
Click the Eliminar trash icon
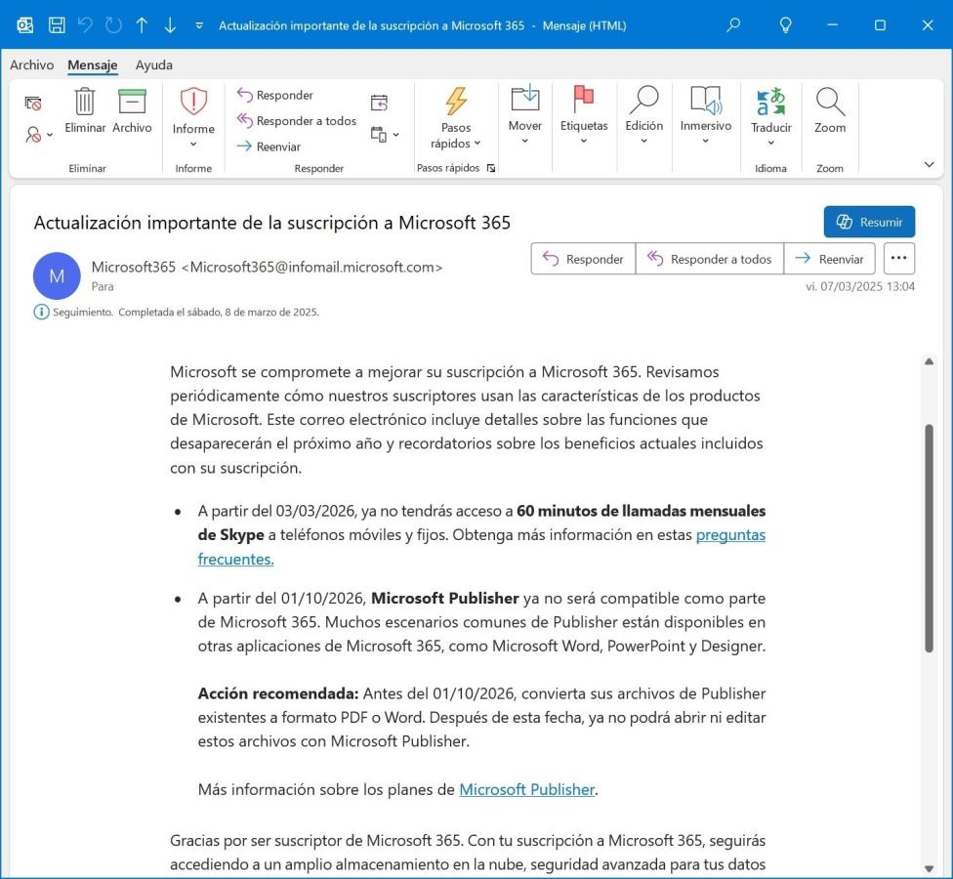point(85,103)
